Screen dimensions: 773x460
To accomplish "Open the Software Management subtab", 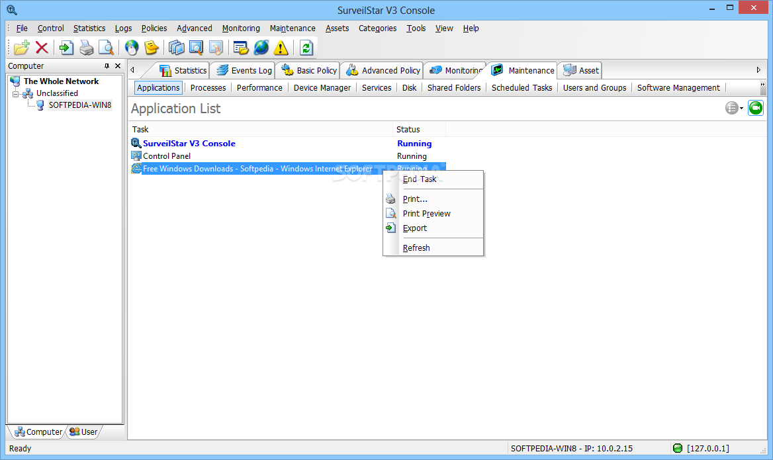I will point(678,88).
